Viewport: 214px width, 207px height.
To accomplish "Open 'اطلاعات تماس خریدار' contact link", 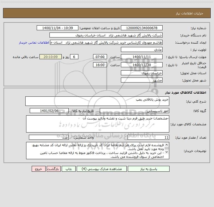I will click(x=34, y=43).
